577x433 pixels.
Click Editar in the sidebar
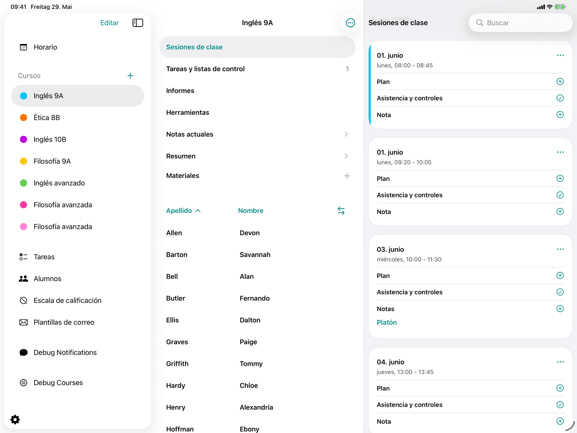coord(109,23)
